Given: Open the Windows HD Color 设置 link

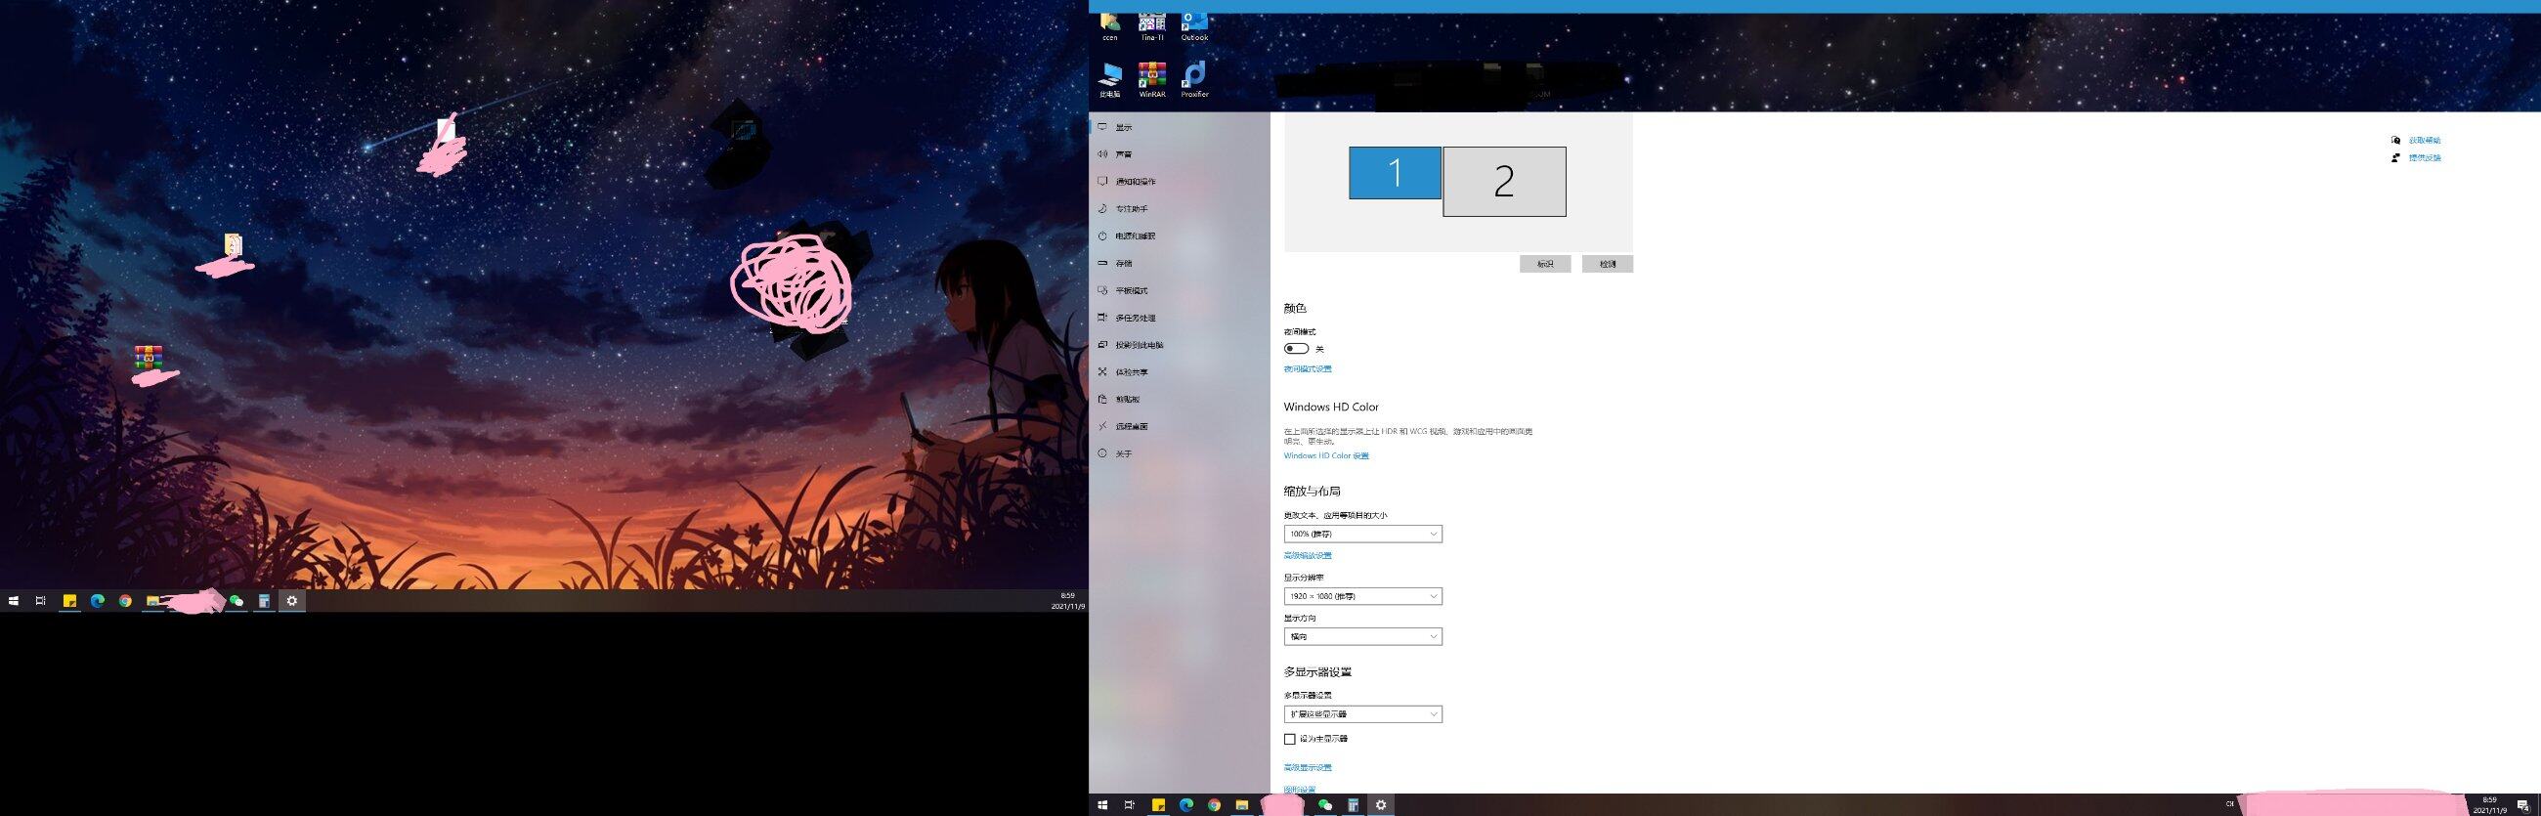Looking at the screenshot, I should [x=1327, y=455].
